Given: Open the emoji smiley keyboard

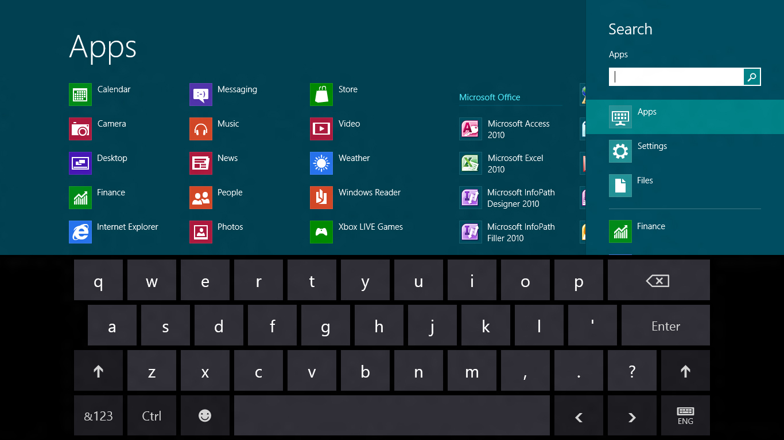Looking at the screenshot, I should pyautogui.click(x=205, y=416).
